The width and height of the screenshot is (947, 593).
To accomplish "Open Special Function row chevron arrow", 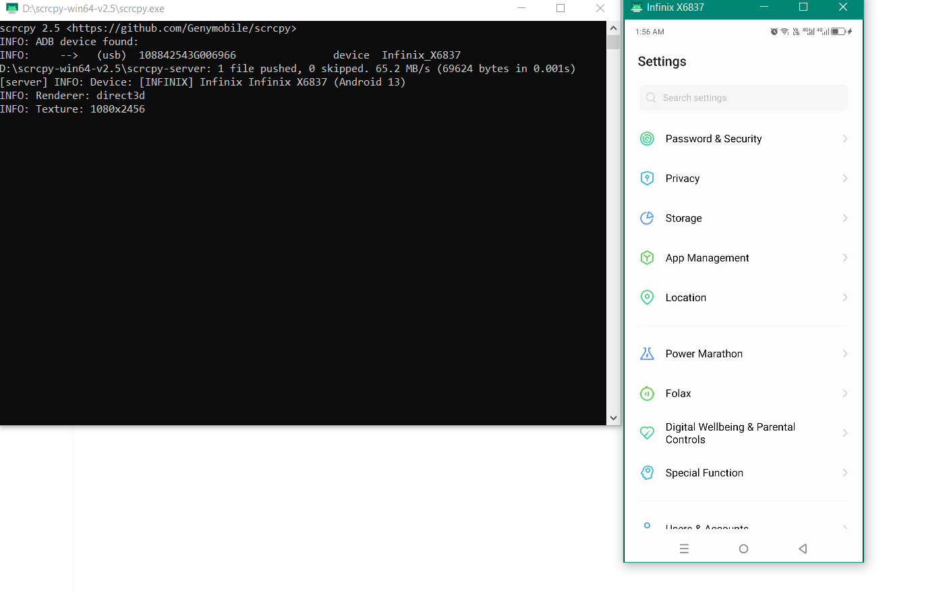I will pyautogui.click(x=845, y=473).
